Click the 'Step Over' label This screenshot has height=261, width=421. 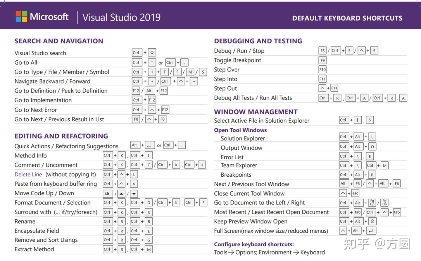[x=227, y=70]
